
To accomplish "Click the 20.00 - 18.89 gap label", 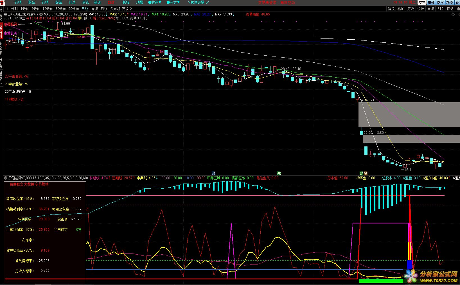I will 374,133.
